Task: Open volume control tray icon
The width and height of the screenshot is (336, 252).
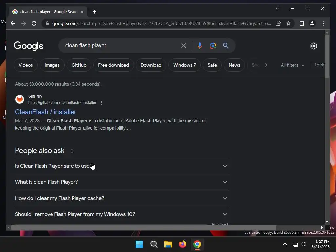Action: (303, 244)
